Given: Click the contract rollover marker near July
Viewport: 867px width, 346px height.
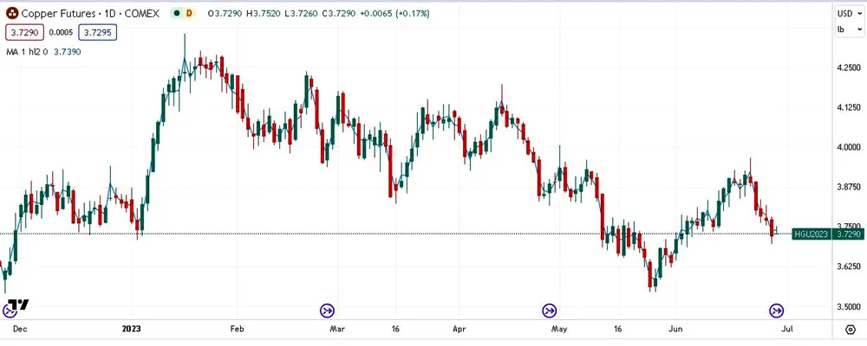Looking at the screenshot, I should 778,311.
